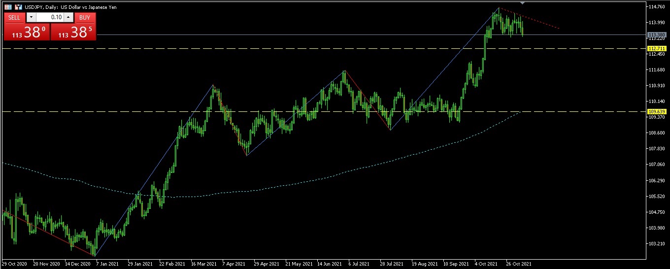Click the 26 Oct 2021 date label
Image resolution: width=670 pixels, height=269 pixels.
tap(519, 264)
